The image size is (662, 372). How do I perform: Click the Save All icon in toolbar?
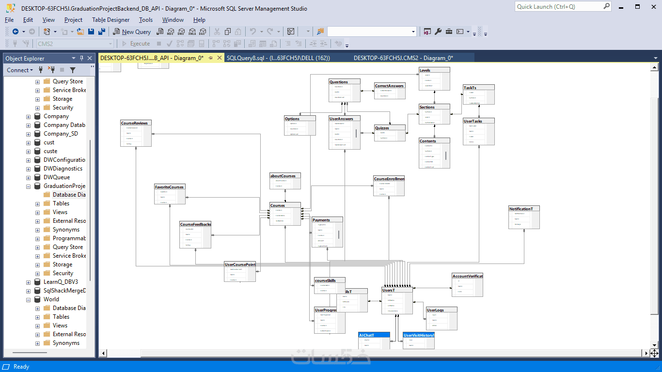[101, 31]
